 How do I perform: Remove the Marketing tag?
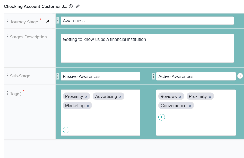(88, 106)
